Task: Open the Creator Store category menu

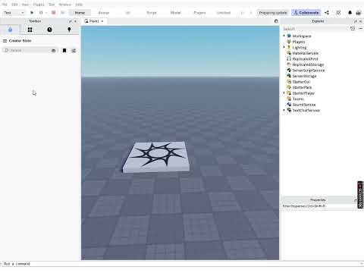Action: tap(17, 41)
